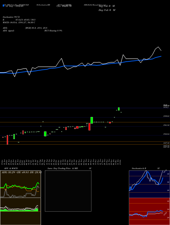Open the MACD histogram panel with green bars

20,211
